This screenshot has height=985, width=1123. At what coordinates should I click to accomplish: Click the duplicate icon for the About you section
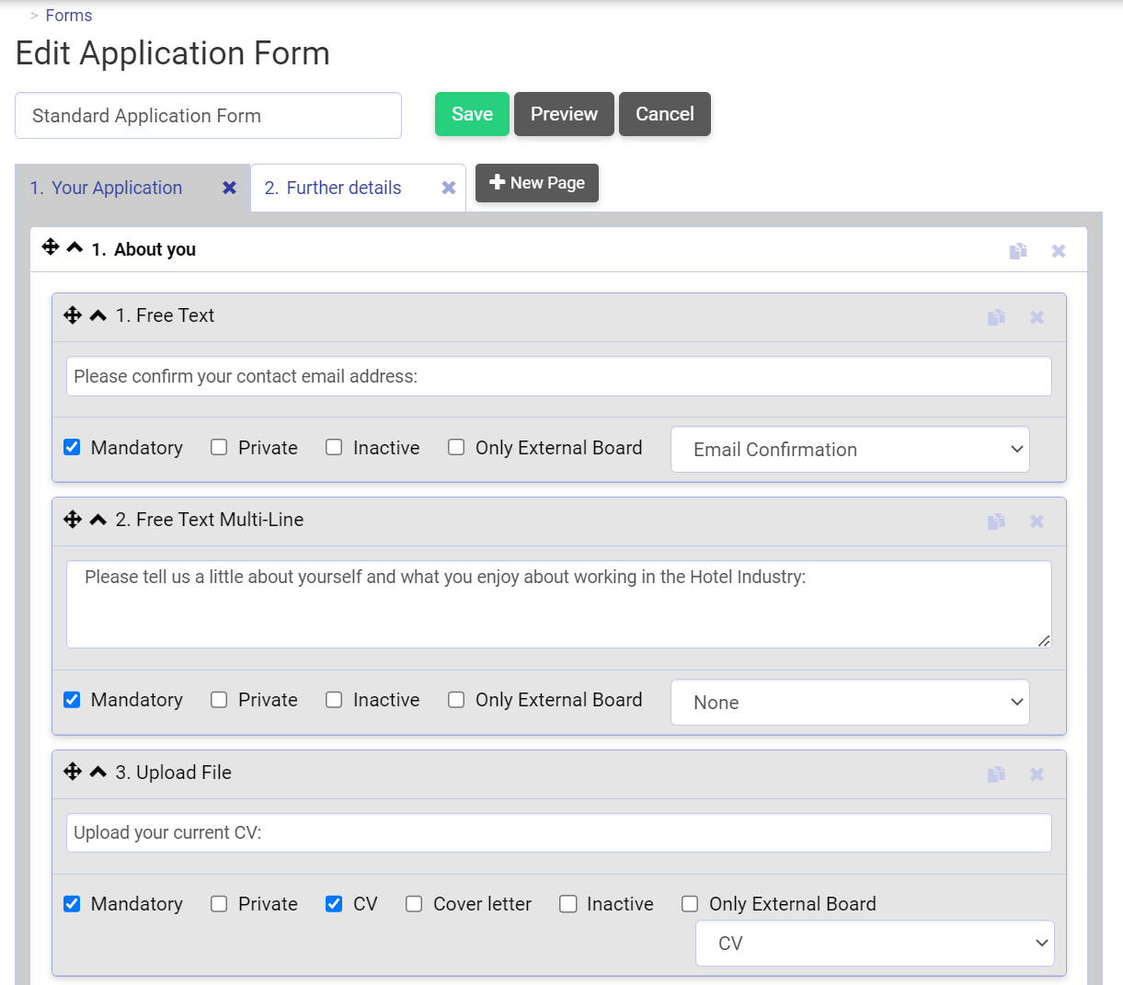pyautogui.click(x=1018, y=249)
